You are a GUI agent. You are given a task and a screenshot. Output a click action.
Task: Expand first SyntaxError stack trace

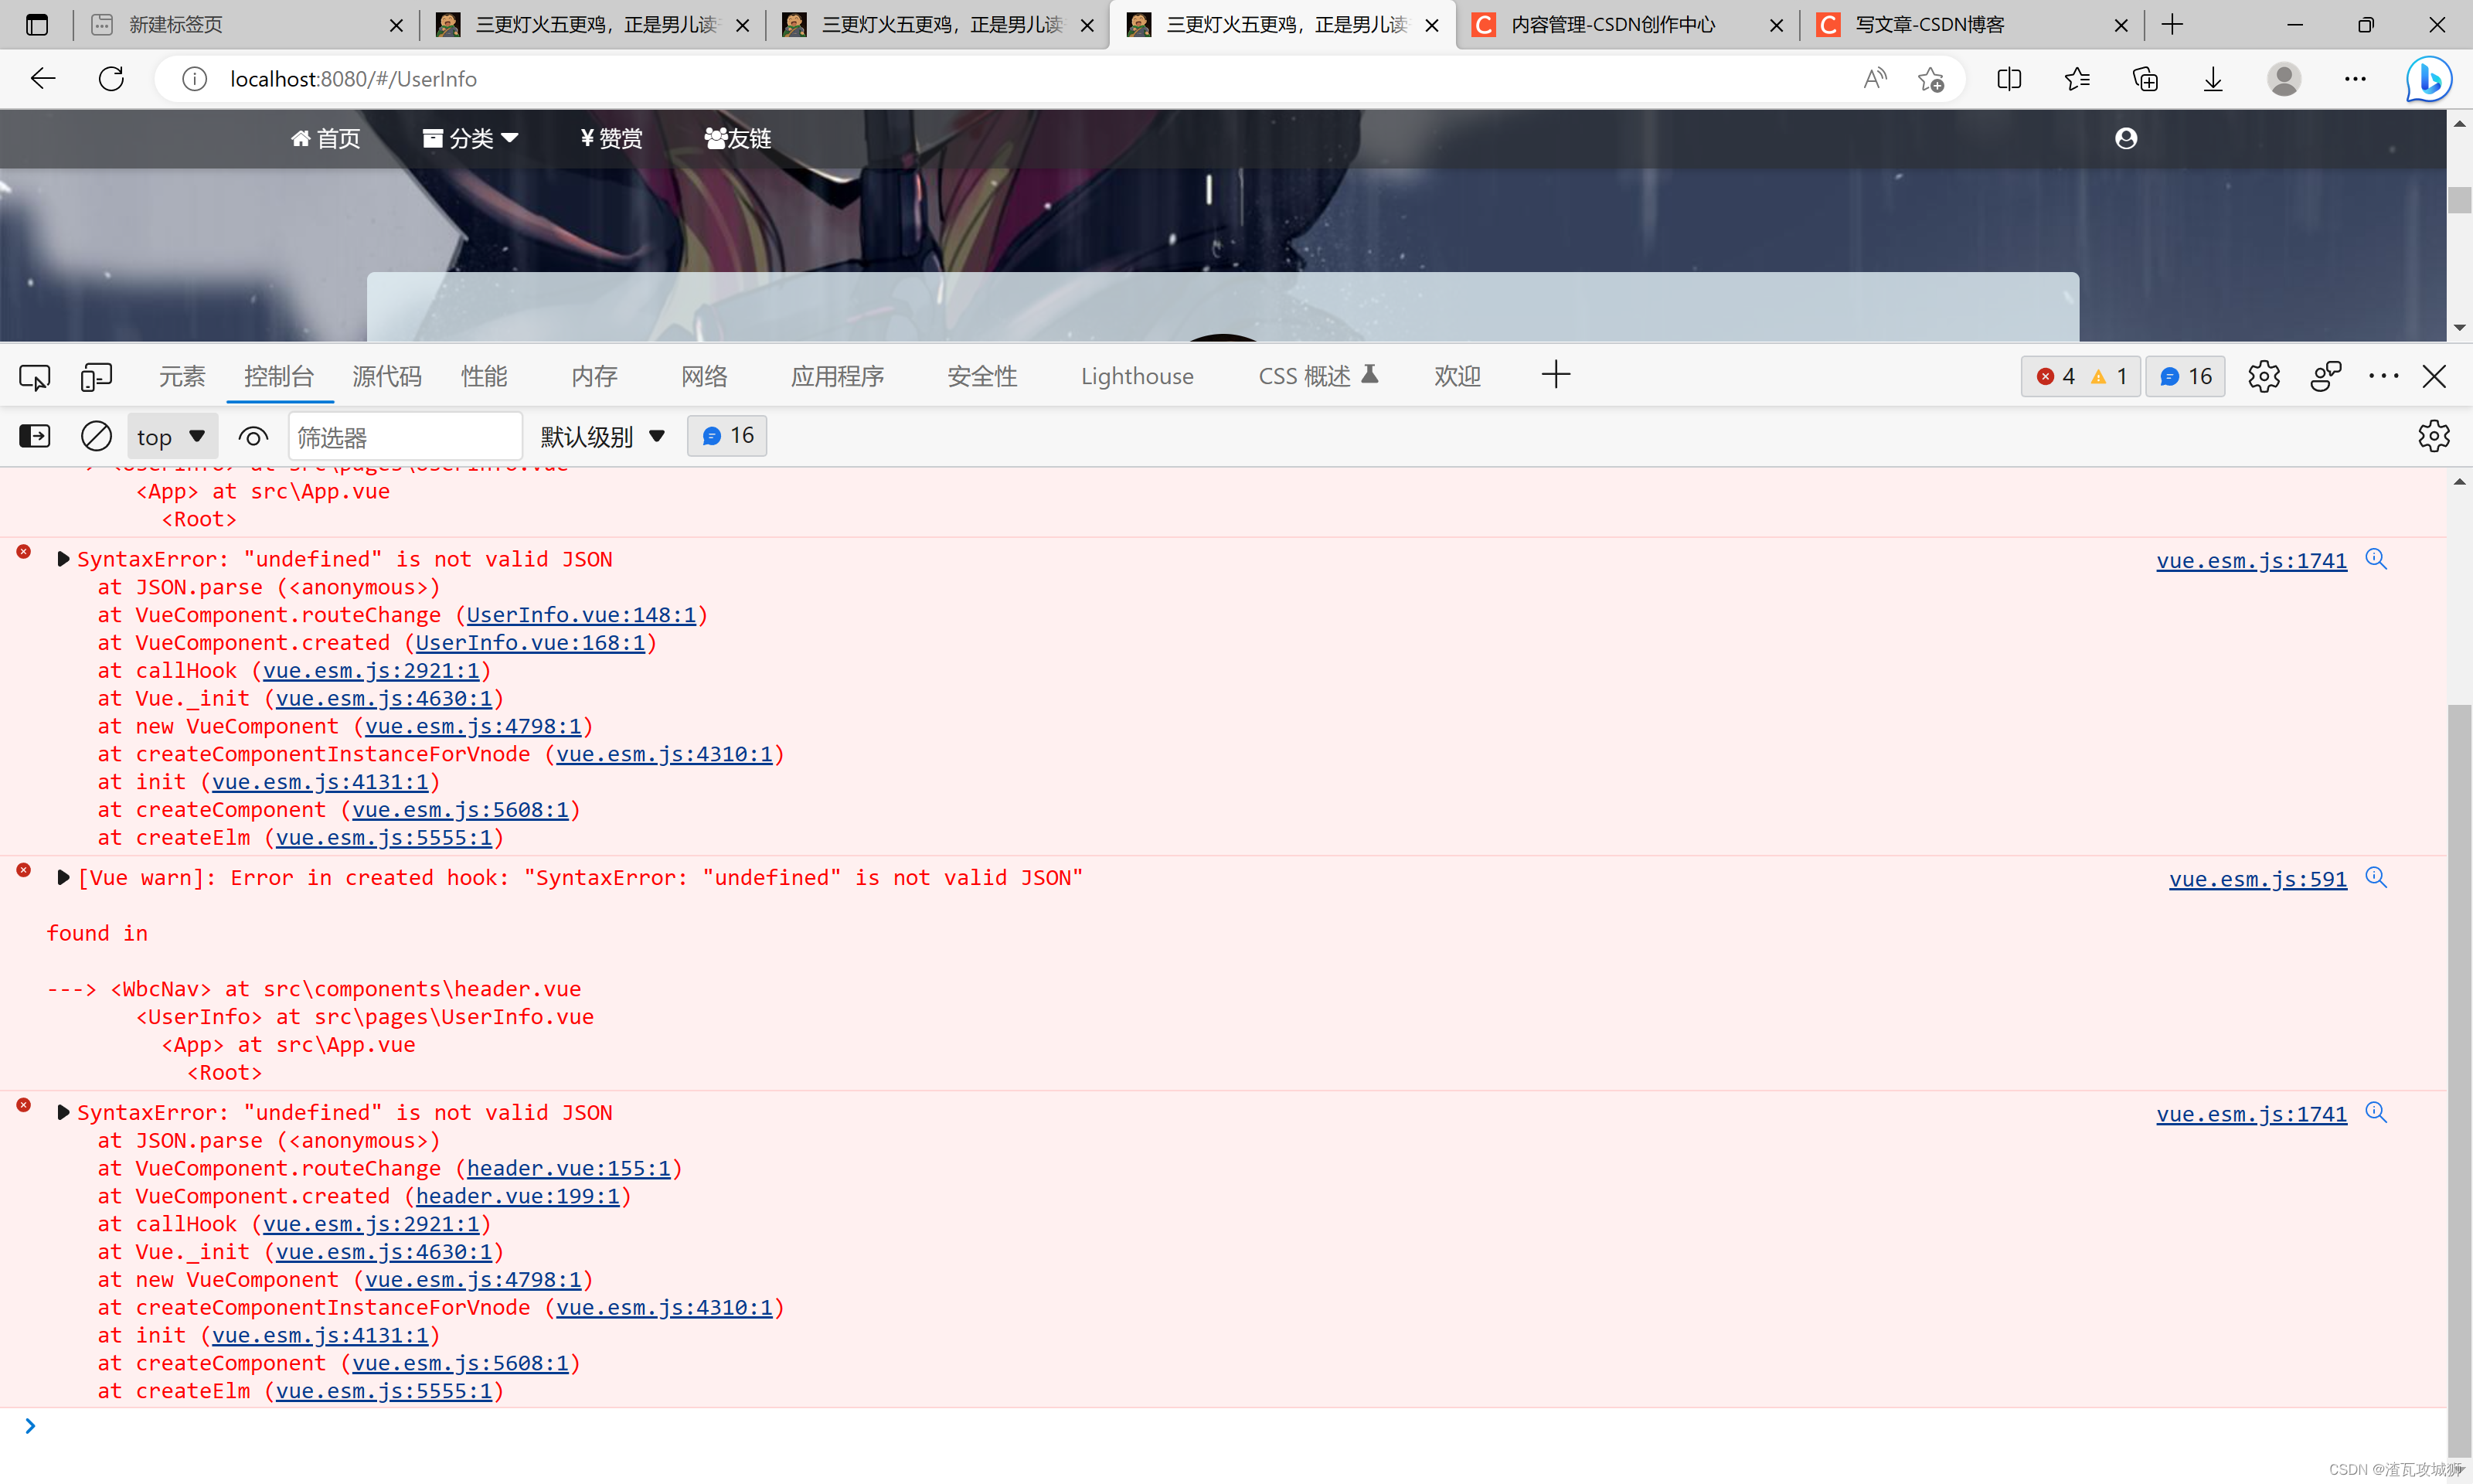pos(63,559)
